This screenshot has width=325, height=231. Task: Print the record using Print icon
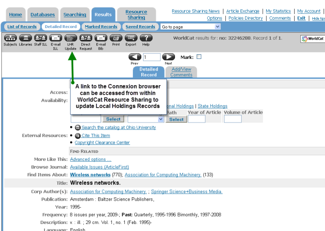pyautogui.click(x=116, y=38)
